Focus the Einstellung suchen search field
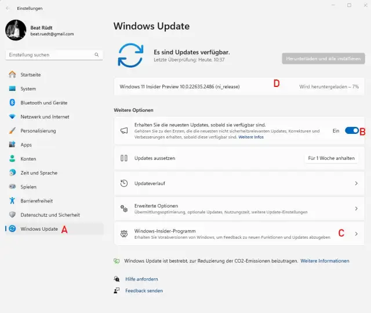This screenshot has height=313, width=371. point(49,55)
